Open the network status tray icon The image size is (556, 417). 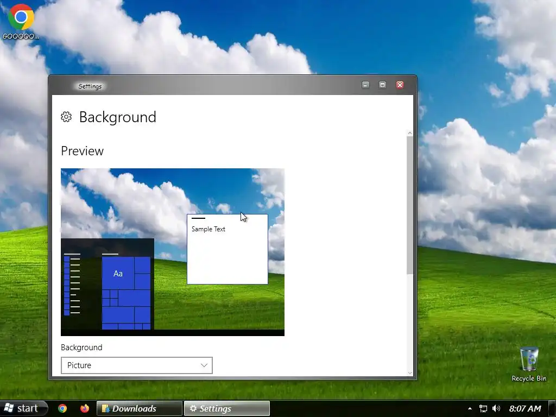pyautogui.click(x=483, y=408)
